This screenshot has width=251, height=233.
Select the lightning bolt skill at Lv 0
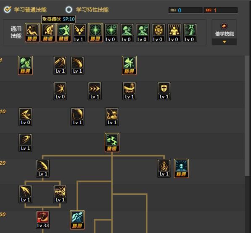pos(25,117)
